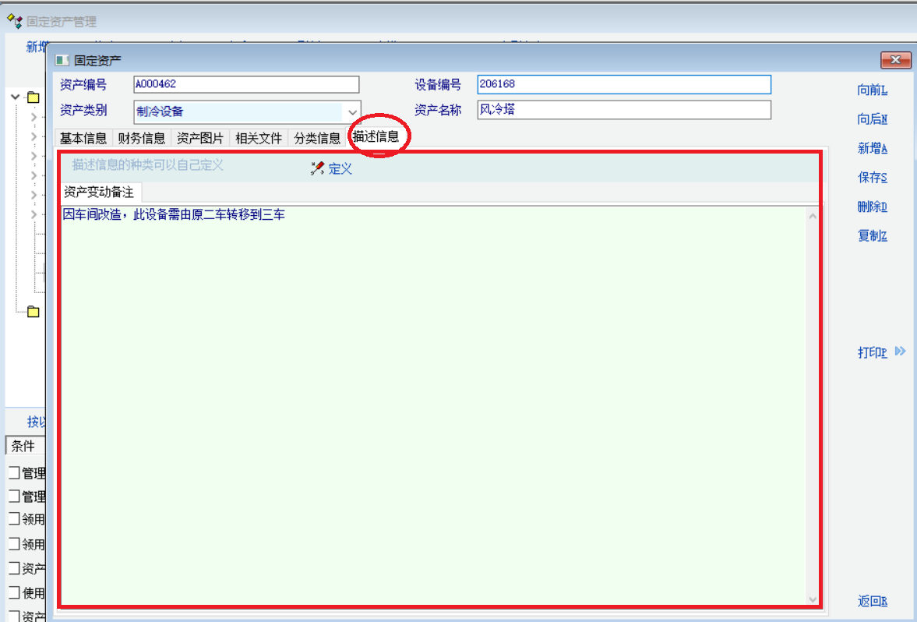This screenshot has width=917, height=622.
Task: Open the 资产图片 tab
Action: click(200, 138)
